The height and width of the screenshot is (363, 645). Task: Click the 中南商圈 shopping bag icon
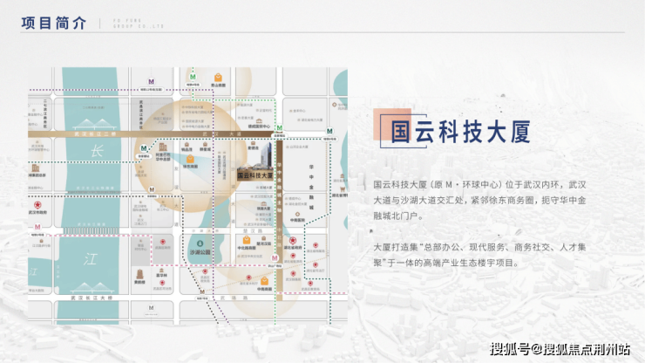coord(264,282)
